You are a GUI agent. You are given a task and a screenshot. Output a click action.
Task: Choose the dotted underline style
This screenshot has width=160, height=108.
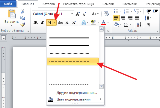tap(73, 53)
